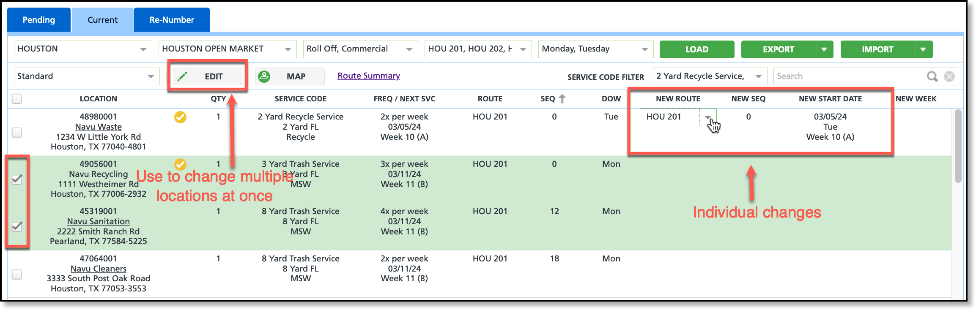Image resolution: width=976 pixels, height=310 pixels.
Task: Click the search magnifier icon
Action: click(x=932, y=76)
